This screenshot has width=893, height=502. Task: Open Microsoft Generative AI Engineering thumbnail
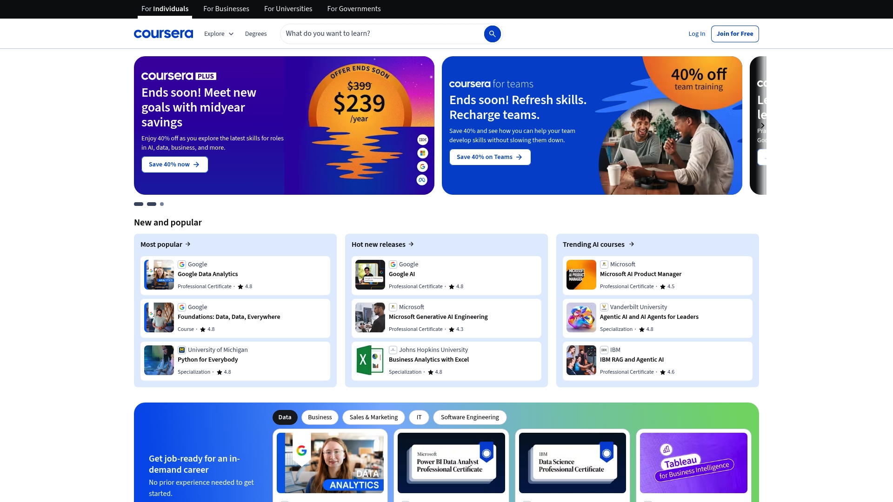pos(370,317)
